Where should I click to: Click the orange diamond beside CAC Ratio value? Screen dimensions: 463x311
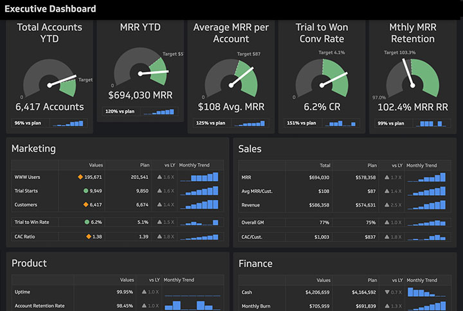click(89, 236)
